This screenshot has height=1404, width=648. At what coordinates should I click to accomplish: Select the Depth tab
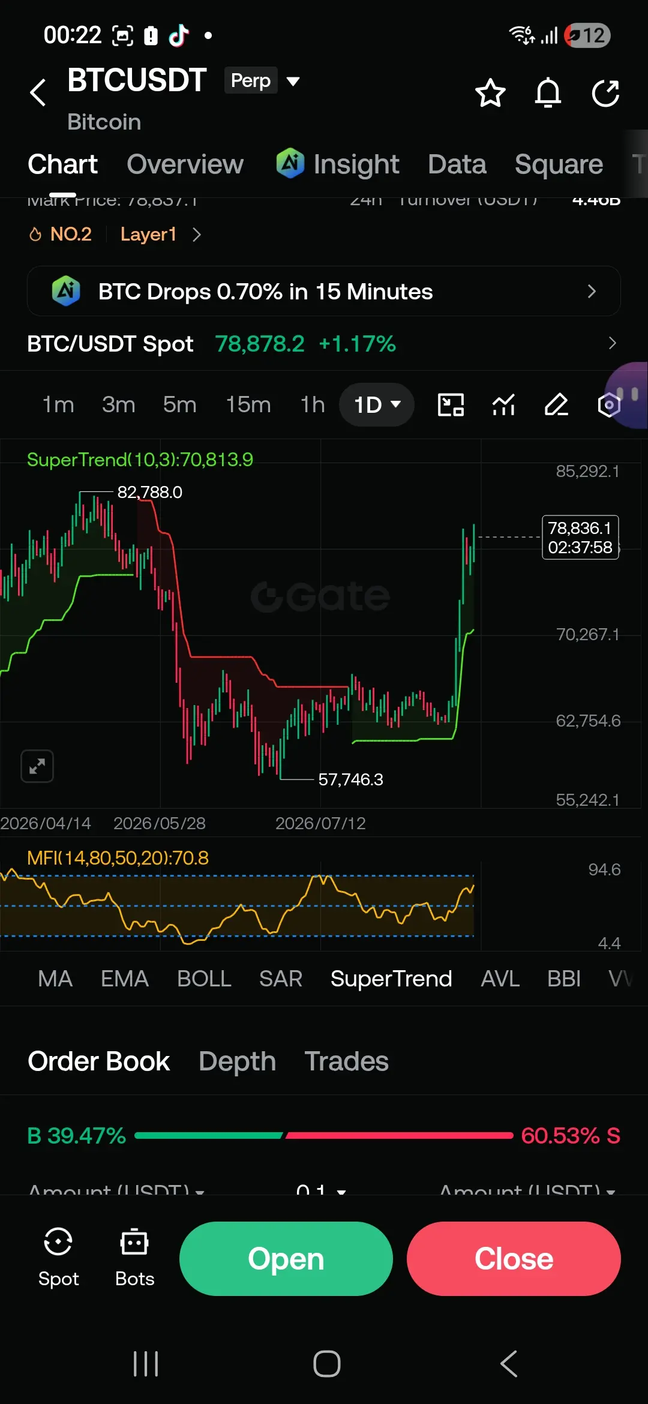(x=237, y=1061)
